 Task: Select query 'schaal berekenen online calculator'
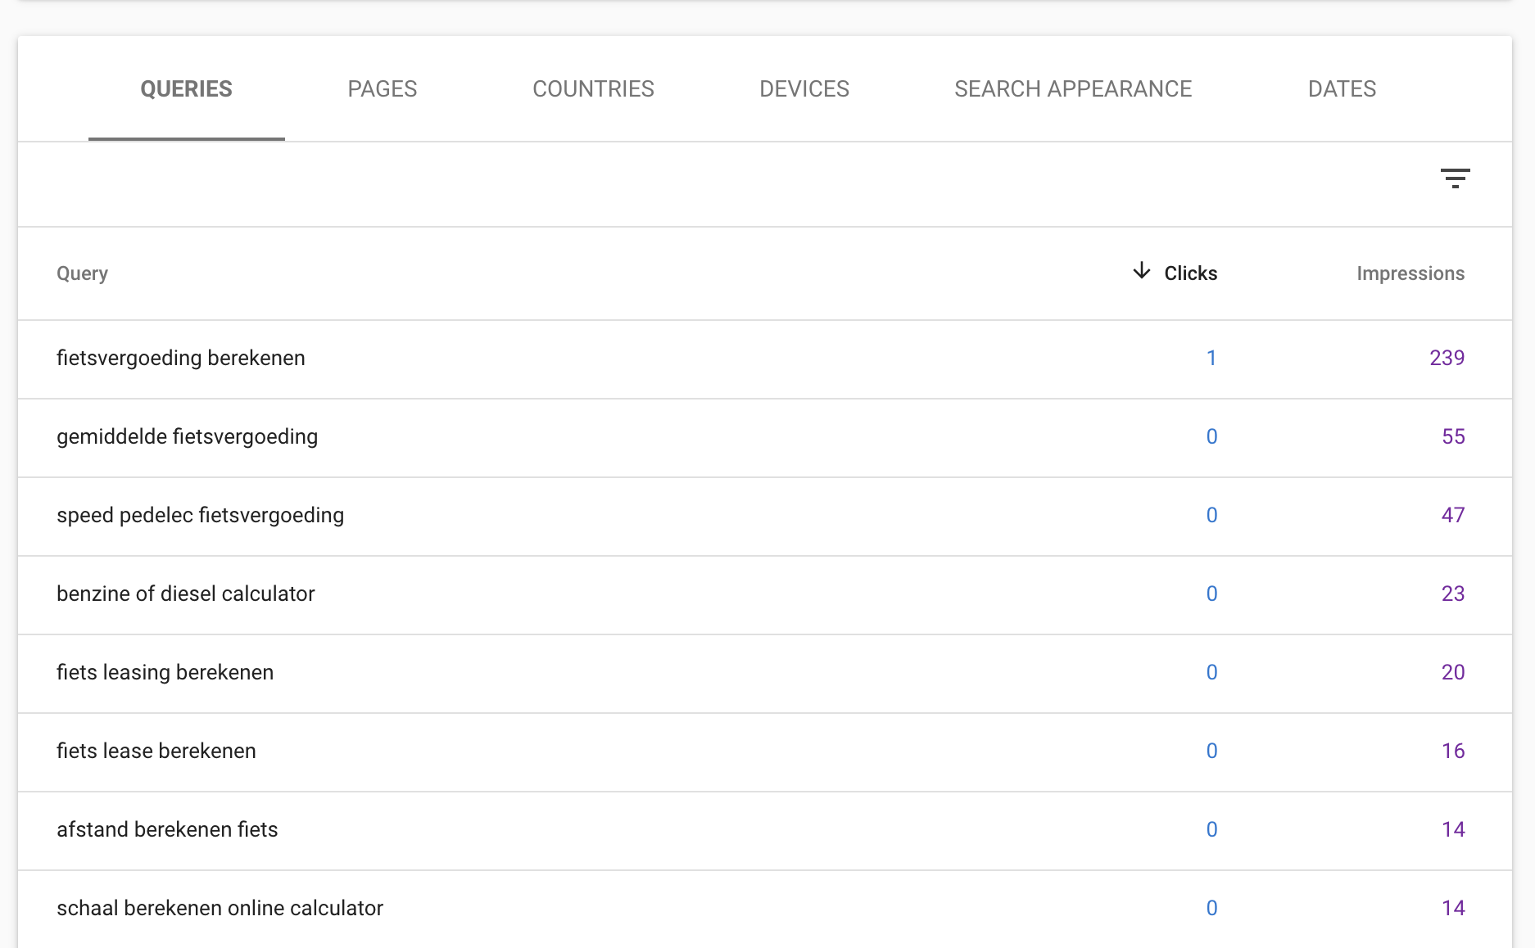click(x=220, y=909)
